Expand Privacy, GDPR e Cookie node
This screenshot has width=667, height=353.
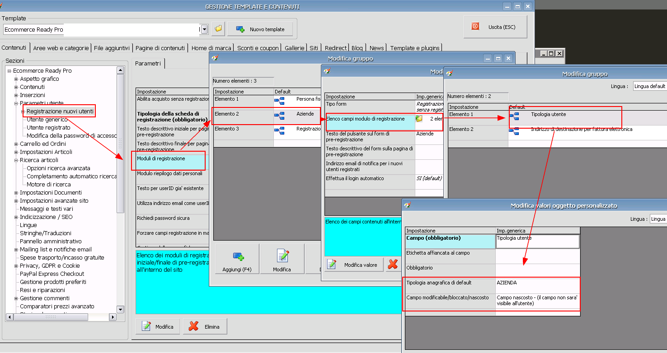pyautogui.click(x=16, y=266)
